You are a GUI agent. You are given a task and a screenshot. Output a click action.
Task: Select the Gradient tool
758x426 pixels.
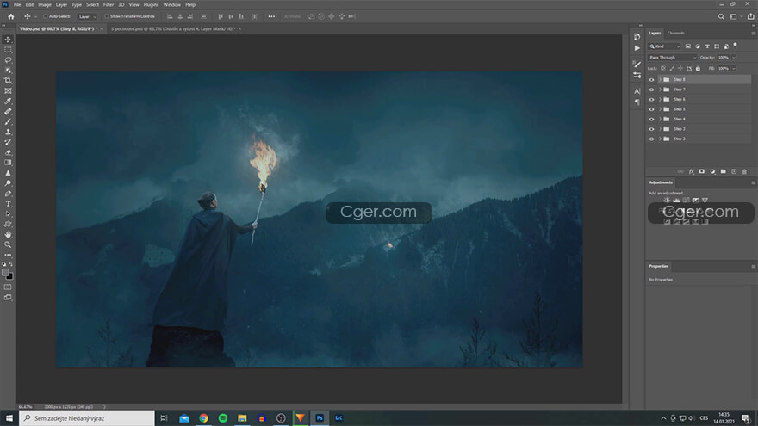[8, 163]
